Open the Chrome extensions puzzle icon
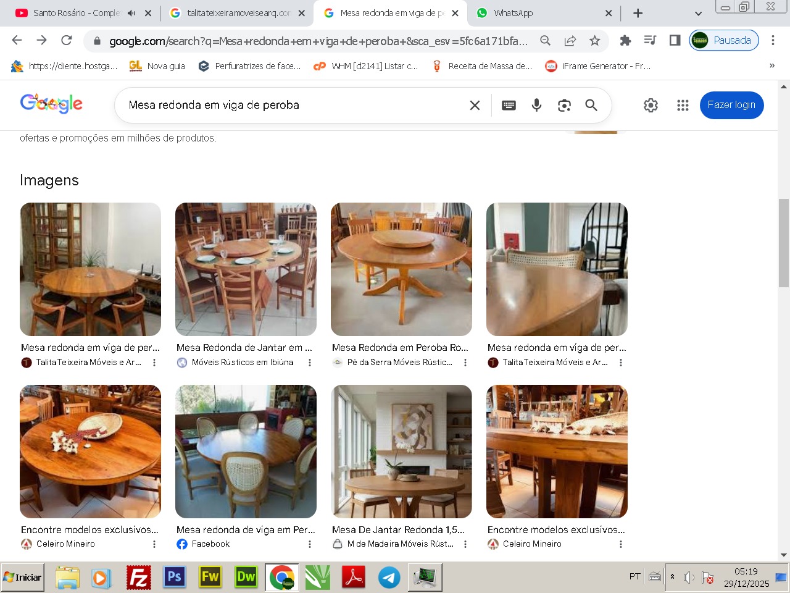The width and height of the screenshot is (790, 593). 625,41
